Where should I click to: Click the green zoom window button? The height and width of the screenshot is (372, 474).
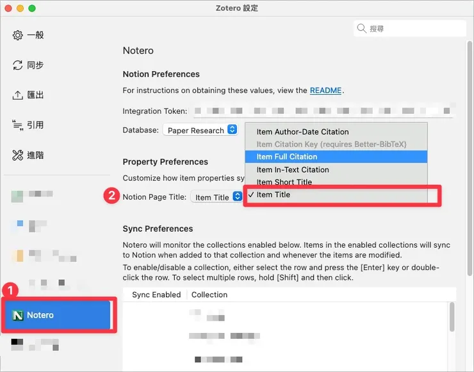[x=32, y=8]
